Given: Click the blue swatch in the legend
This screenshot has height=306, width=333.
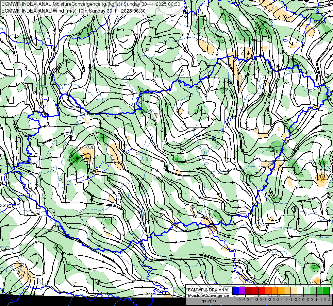Looking at the screenshot, I should [x=236, y=291].
